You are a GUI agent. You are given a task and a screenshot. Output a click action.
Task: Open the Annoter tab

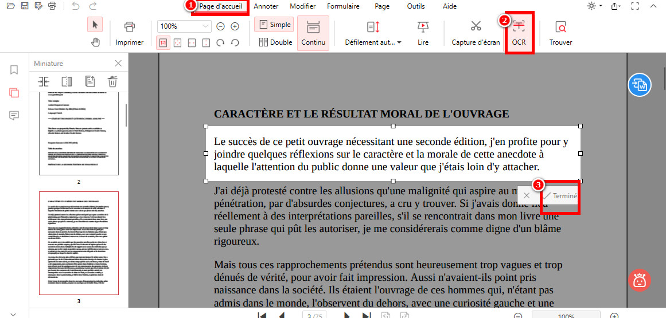(266, 6)
